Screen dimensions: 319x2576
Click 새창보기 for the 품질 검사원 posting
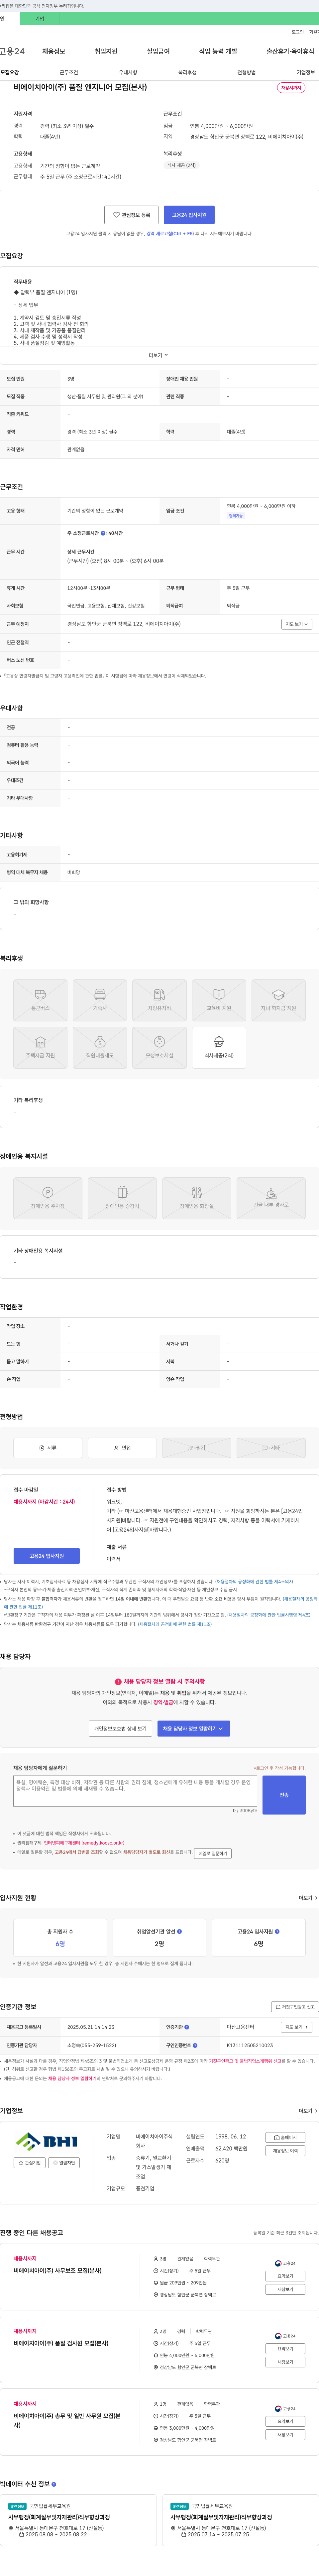285,2362
